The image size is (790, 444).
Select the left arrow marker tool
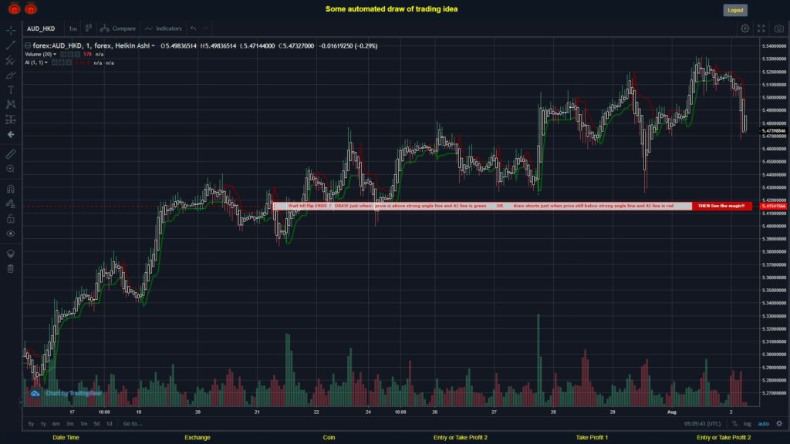11,134
